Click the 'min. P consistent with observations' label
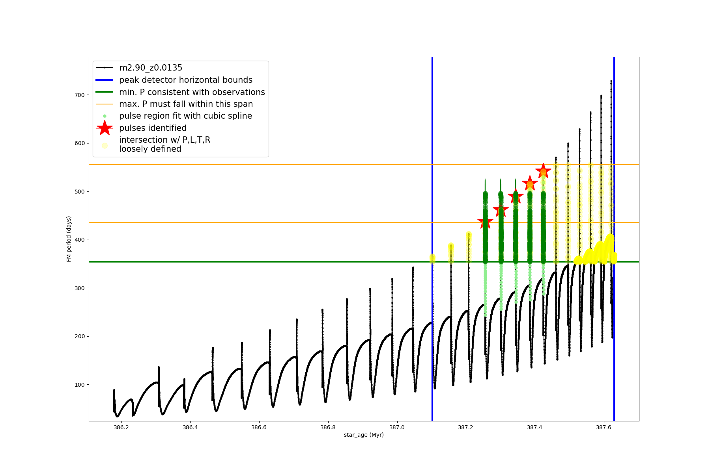The width and height of the screenshot is (710, 473). [x=192, y=92]
